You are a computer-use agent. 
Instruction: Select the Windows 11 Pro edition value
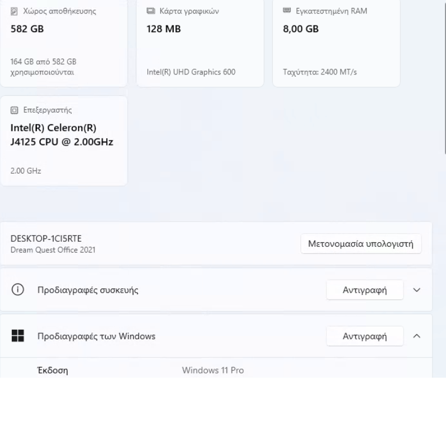click(213, 370)
